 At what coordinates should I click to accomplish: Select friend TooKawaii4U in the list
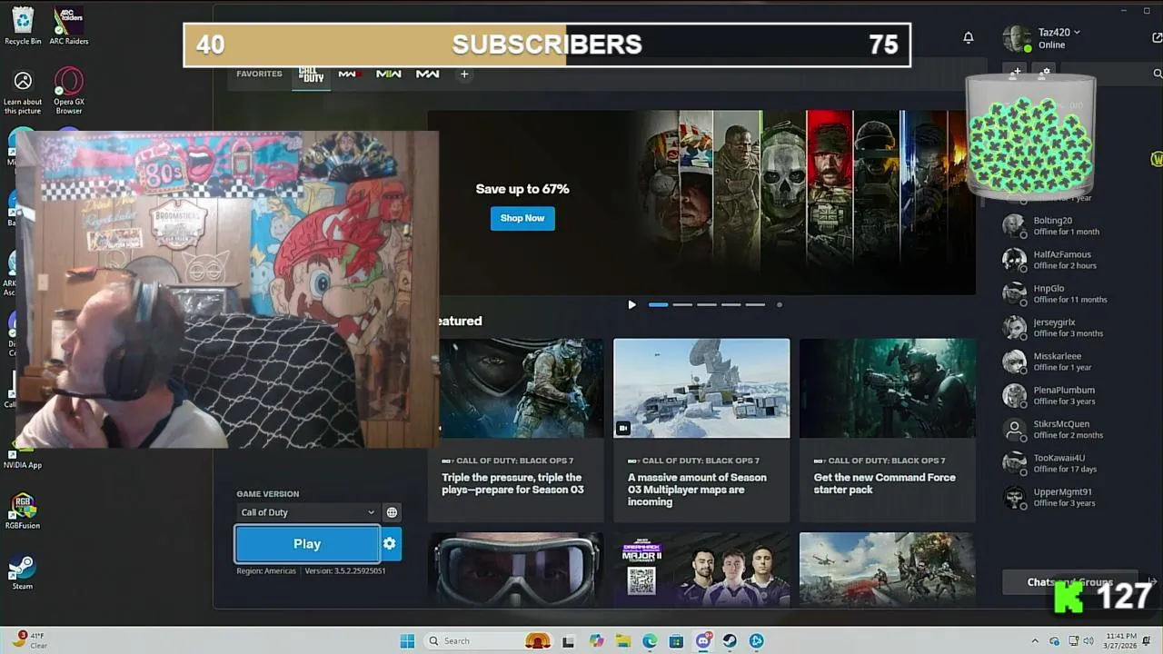point(1069,463)
